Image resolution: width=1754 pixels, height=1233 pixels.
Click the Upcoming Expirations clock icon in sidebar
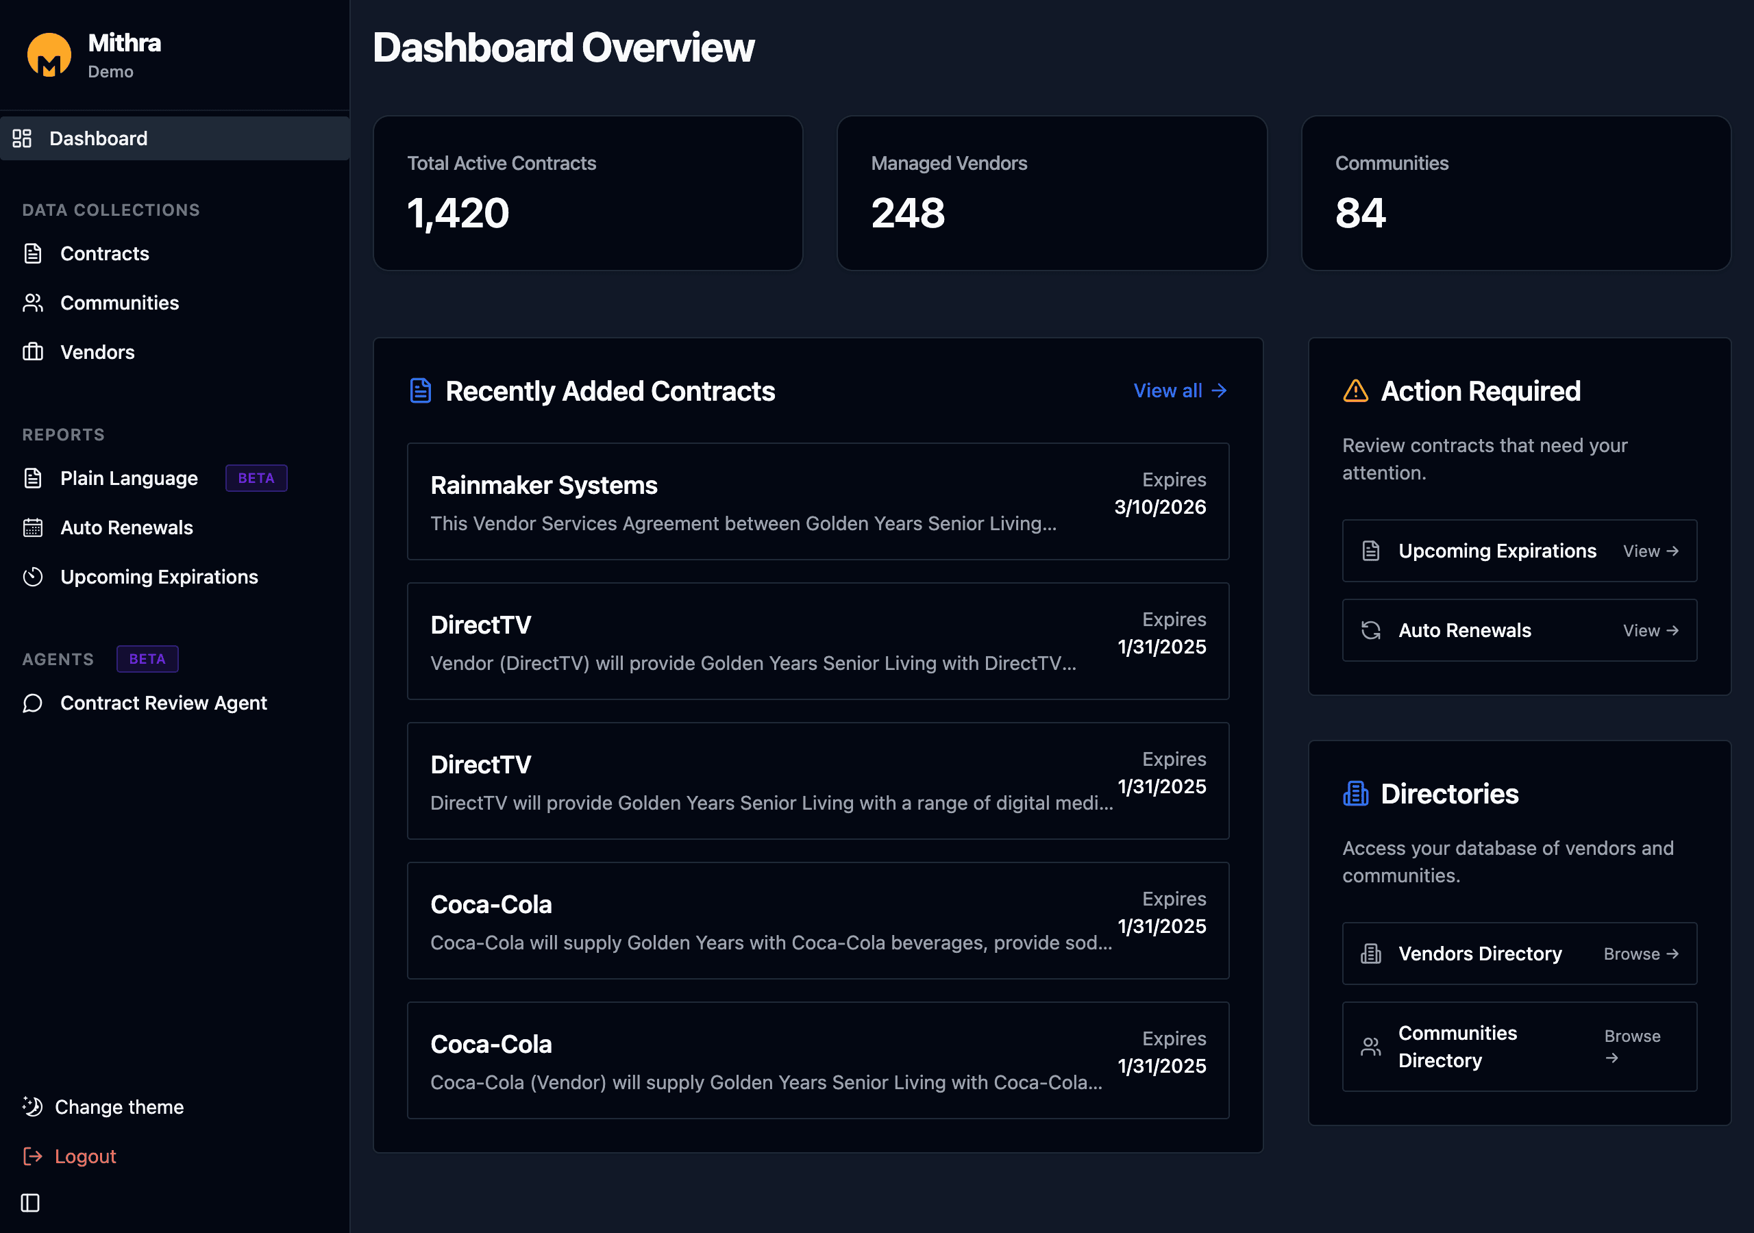33,577
